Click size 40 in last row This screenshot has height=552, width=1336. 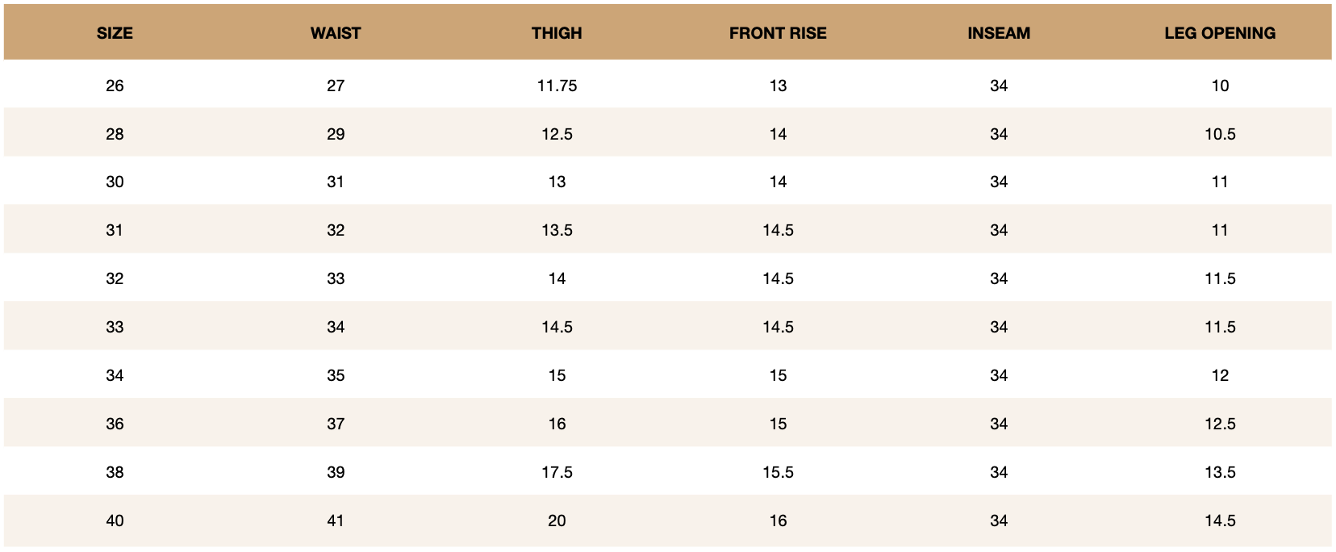[x=115, y=521]
